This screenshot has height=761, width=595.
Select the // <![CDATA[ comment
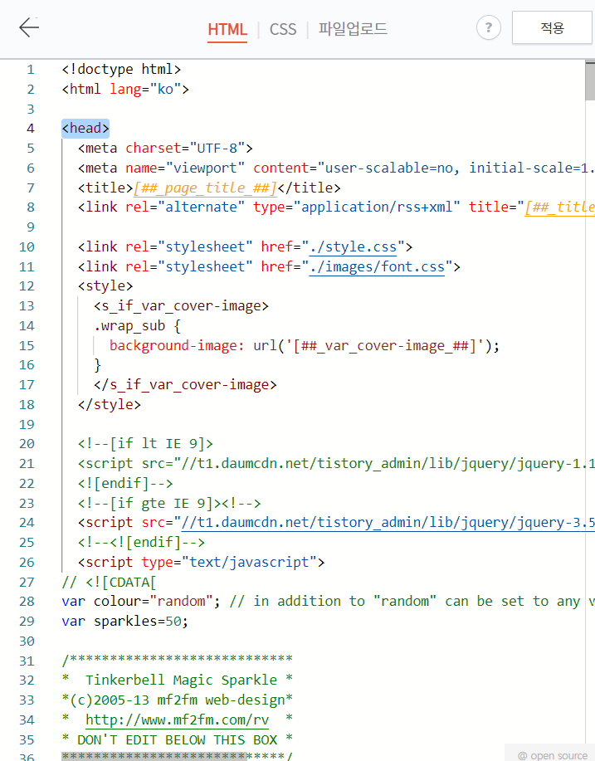[110, 582]
